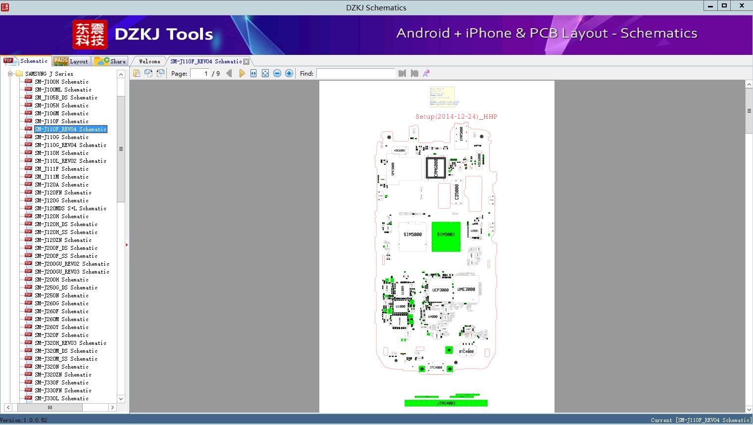Image resolution: width=753 pixels, height=425 pixels.
Task: Open SM-J330FN Schematic
Action: point(63,390)
